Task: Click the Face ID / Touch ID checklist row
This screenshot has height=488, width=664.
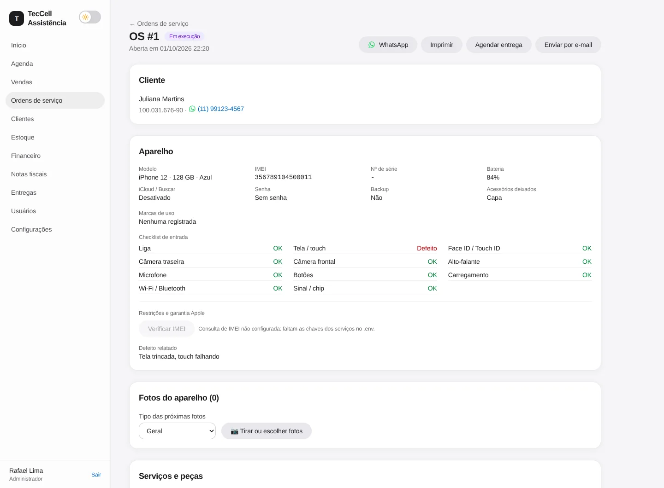Action: (x=520, y=248)
